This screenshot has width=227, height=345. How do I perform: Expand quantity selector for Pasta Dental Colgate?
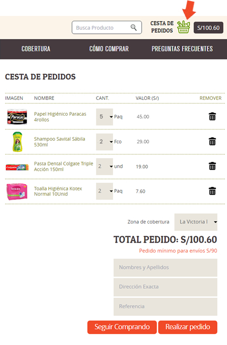(x=104, y=166)
